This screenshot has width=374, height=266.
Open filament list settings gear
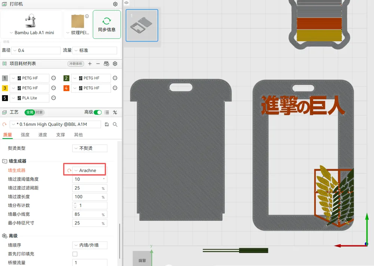coord(115,64)
